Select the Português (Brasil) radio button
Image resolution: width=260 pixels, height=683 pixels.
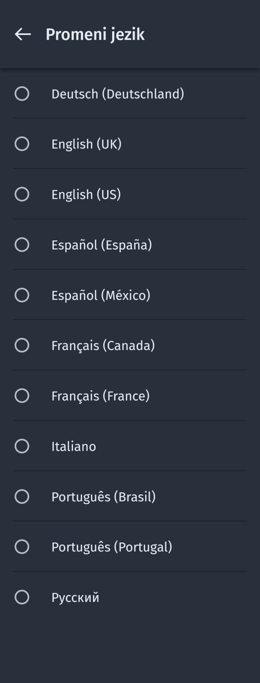tap(22, 497)
